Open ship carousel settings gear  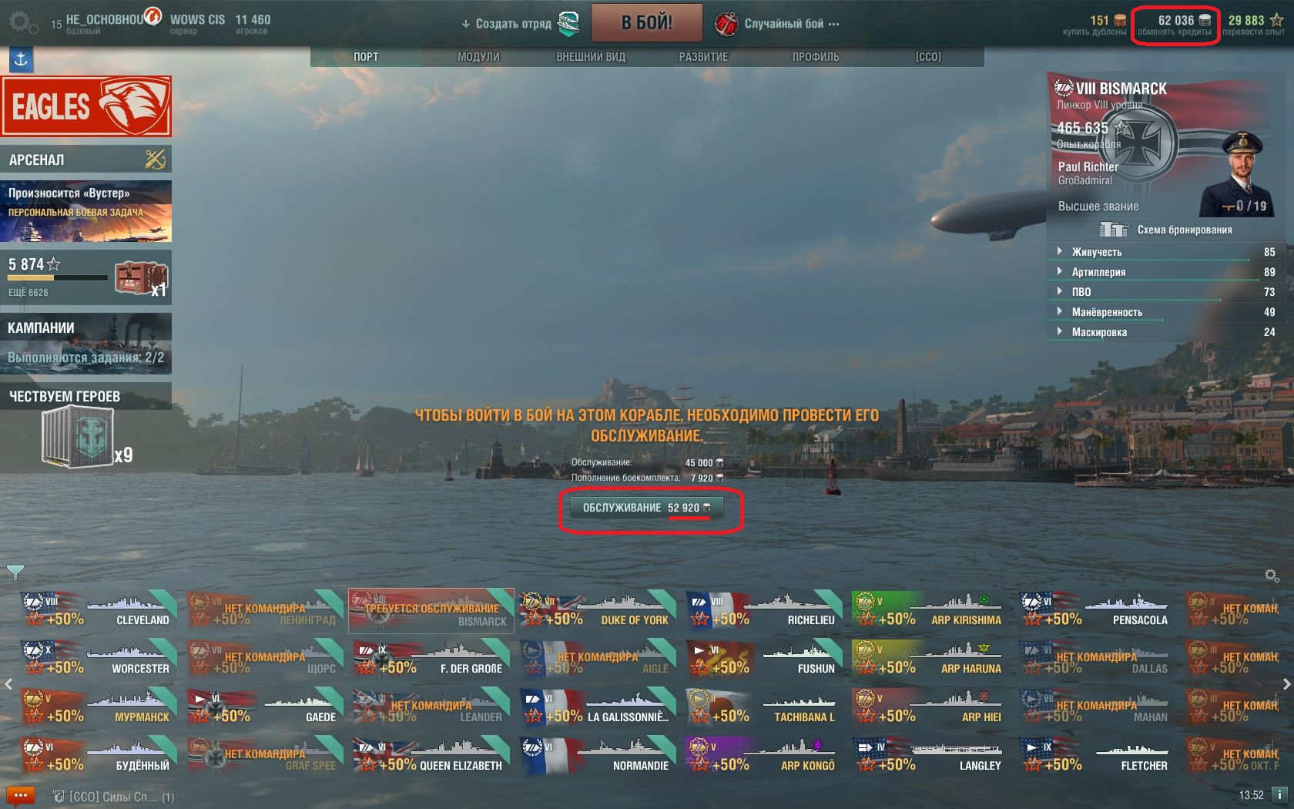(1272, 576)
